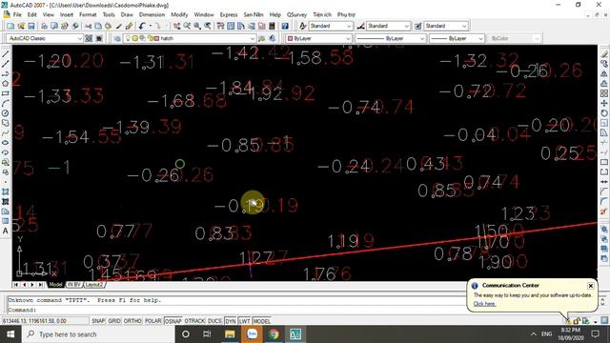The width and height of the screenshot is (610, 343).
Task: Select the Line tool in Draw toolbar
Action: 5,54
